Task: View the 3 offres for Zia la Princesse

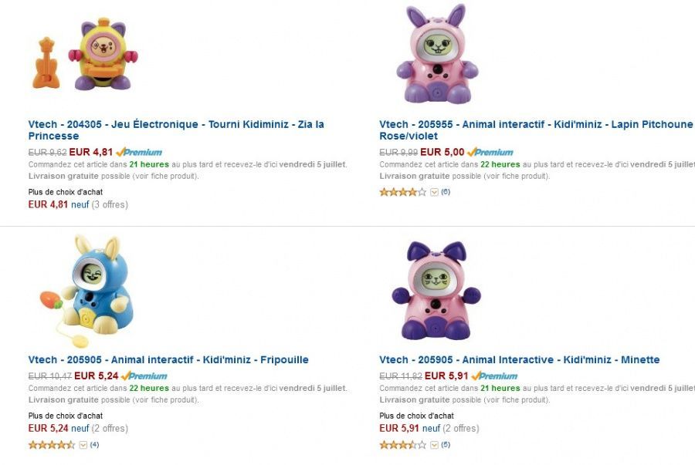Action: click(x=110, y=204)
